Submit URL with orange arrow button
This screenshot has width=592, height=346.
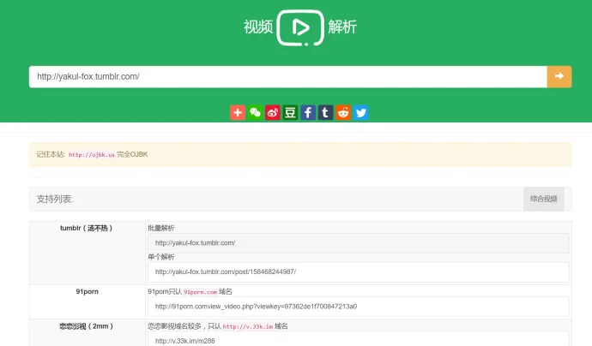pos(559,76)
